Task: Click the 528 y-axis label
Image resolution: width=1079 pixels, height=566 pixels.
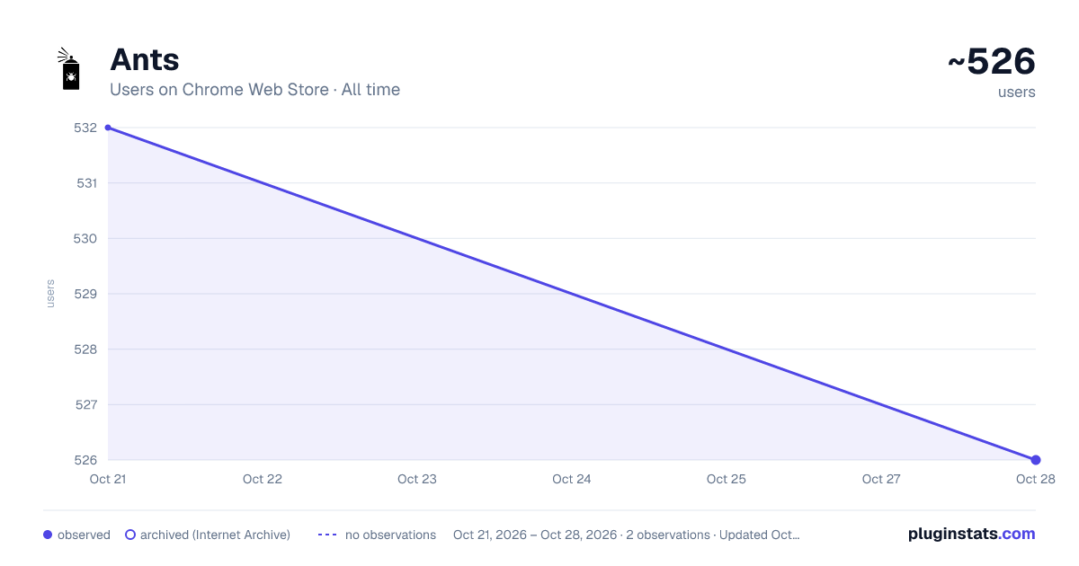Action: point(86,349)
